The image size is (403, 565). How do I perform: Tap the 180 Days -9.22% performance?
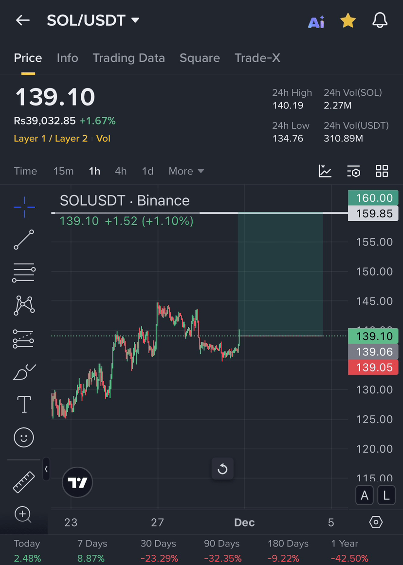coord(288,551)
